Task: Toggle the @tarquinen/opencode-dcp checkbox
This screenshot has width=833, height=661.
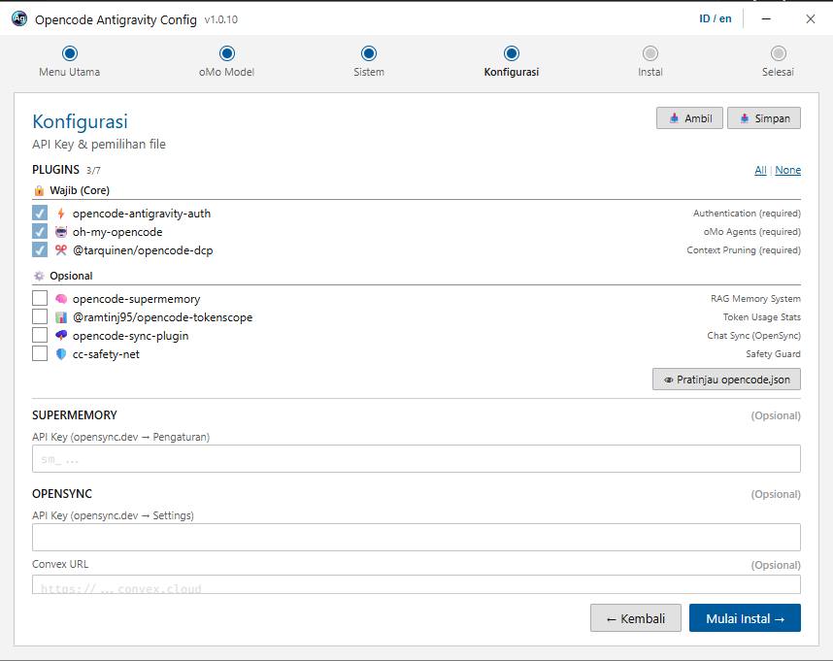Action: pos(40,249)
